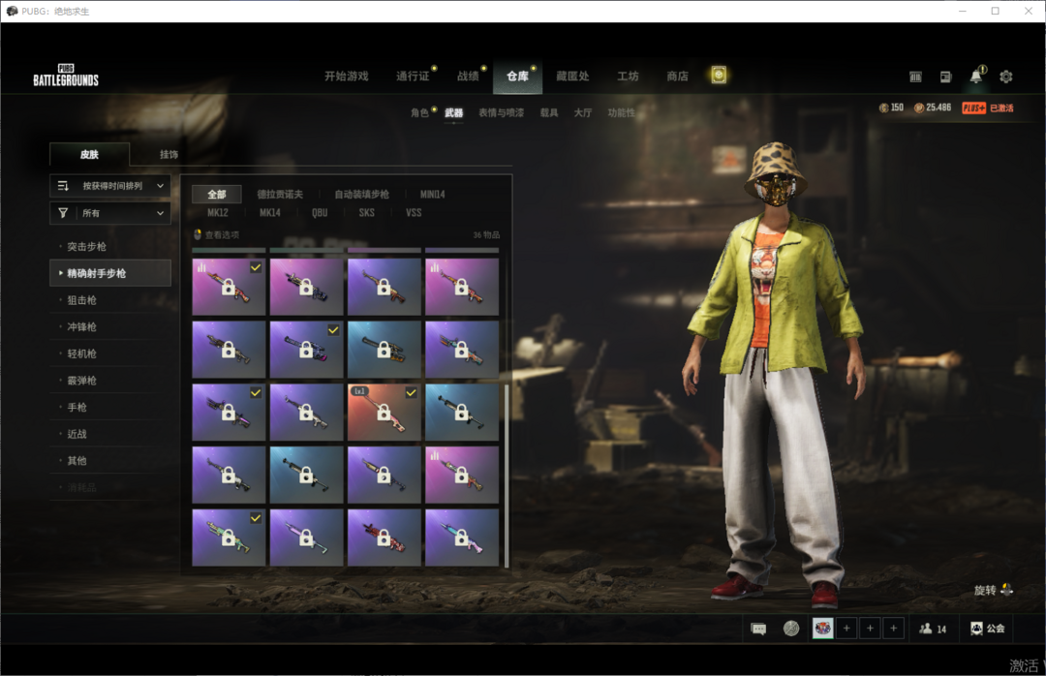Click the 旋转 rotate mouse icon
The width and height of the screenshot is (1046, 676).
tap(1006, 589)
